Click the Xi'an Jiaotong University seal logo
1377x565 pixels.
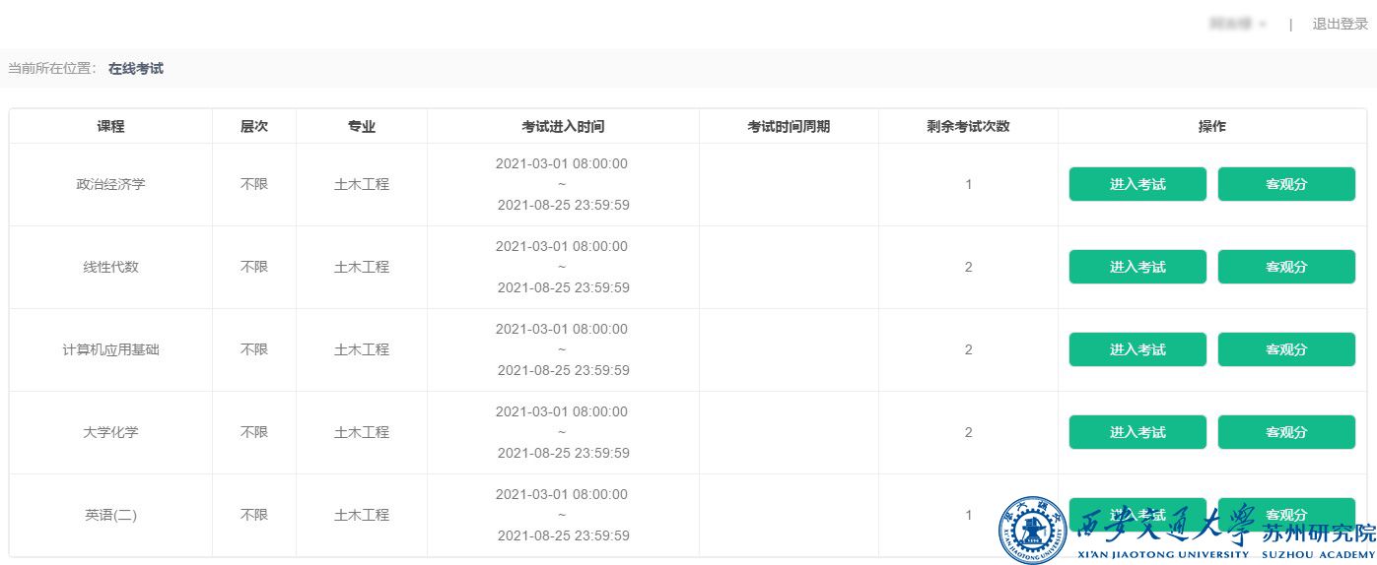click(x=1032, y=531)
